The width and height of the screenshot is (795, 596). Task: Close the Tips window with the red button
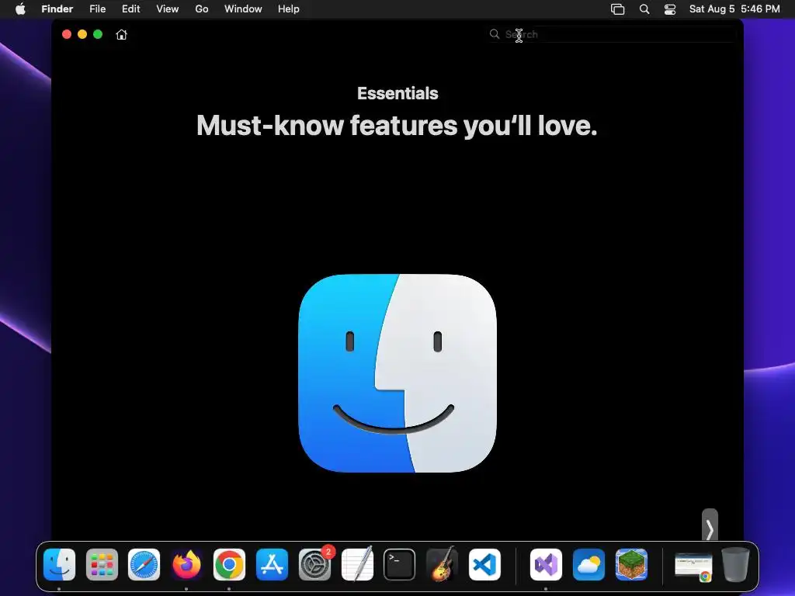[x=67, y=34]
